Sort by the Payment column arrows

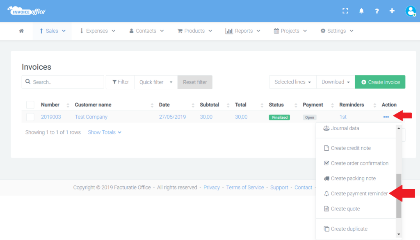(332, 105)
